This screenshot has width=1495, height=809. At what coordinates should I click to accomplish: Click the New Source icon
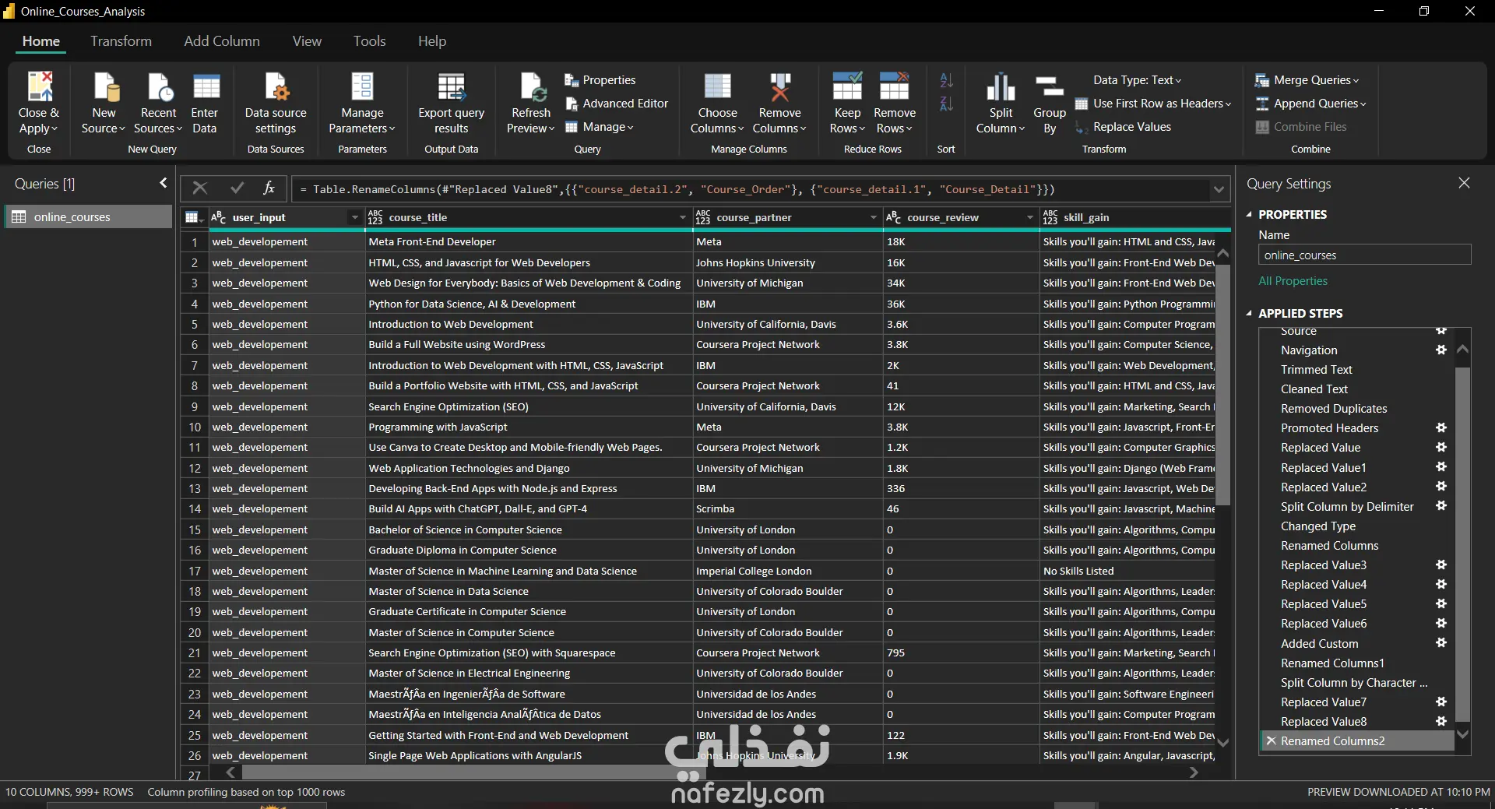(106, 86)
